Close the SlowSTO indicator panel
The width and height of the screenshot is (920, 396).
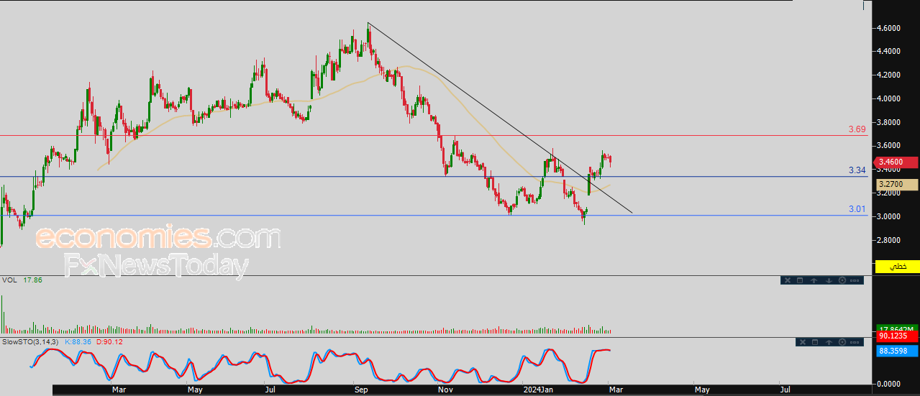point(803,342)
